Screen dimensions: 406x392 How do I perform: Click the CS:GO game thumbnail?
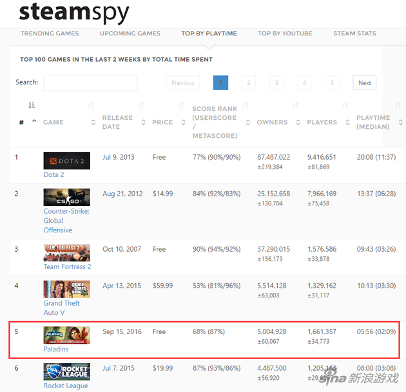[67, 197]
